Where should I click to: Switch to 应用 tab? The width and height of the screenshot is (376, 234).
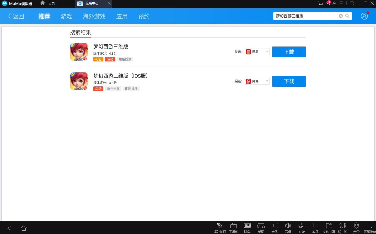tap(122, 16)
